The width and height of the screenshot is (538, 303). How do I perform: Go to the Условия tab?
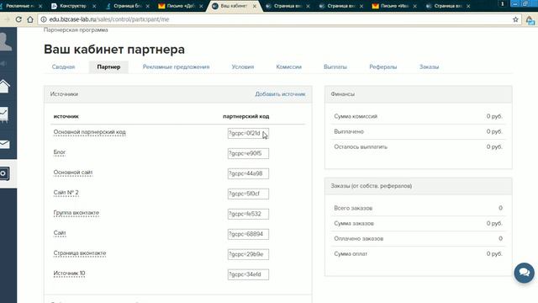(x=243, y=67)
